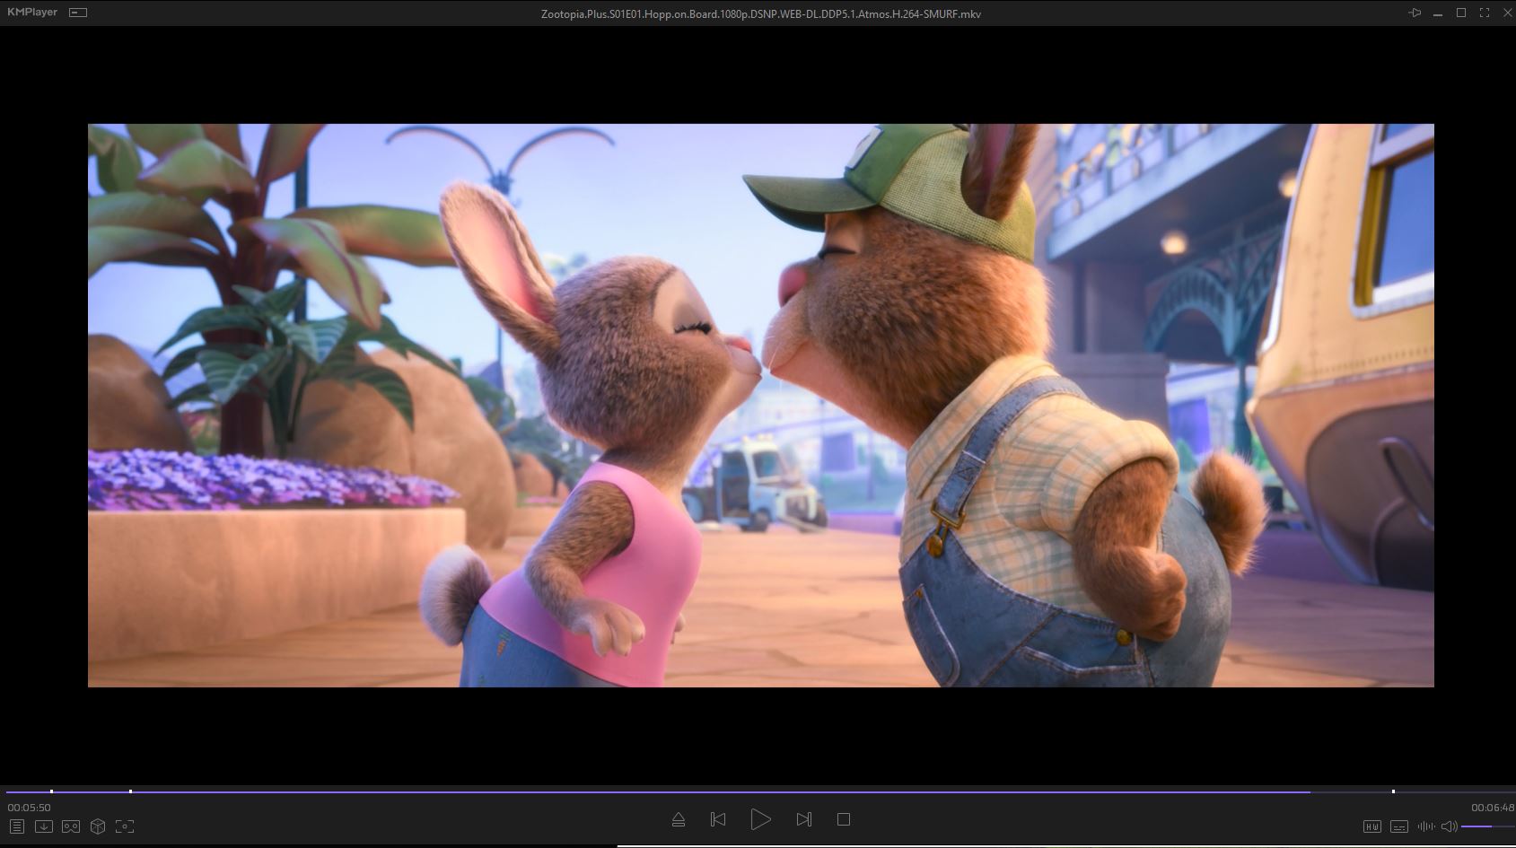The image size is (1516, 848).
Task: Skip to the next track
Action: [804, 819]
